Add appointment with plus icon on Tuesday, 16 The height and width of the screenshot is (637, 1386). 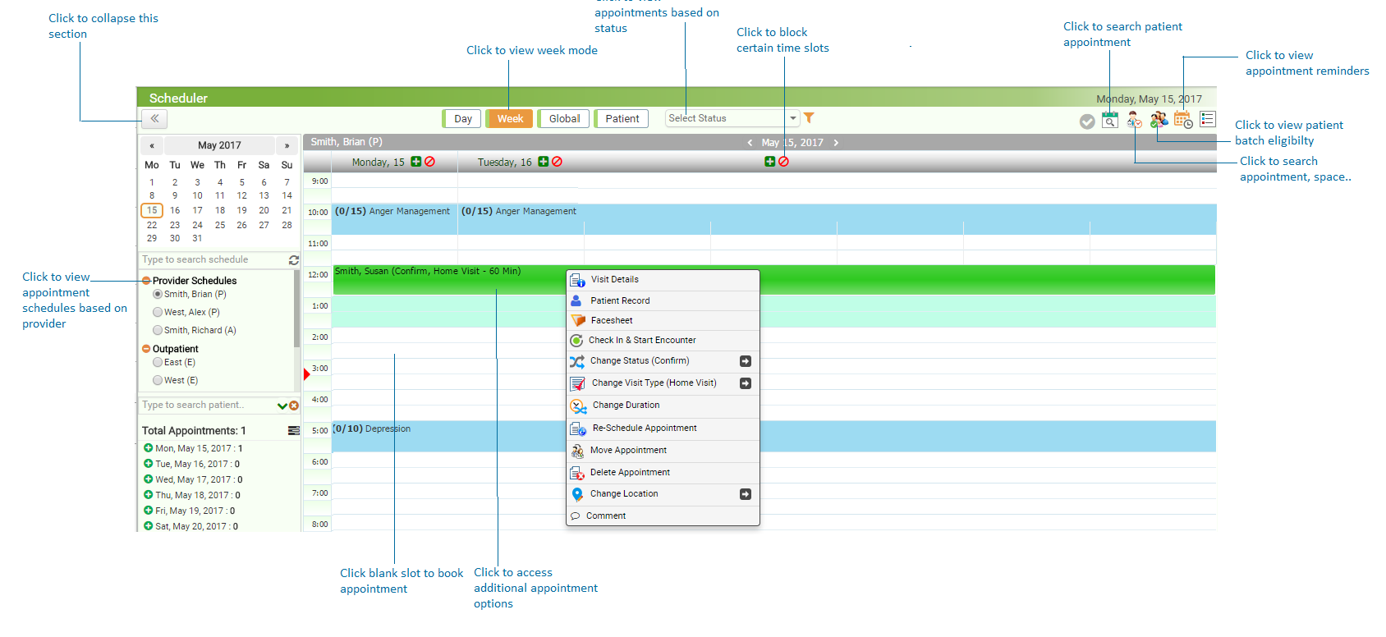coord(543,162)
